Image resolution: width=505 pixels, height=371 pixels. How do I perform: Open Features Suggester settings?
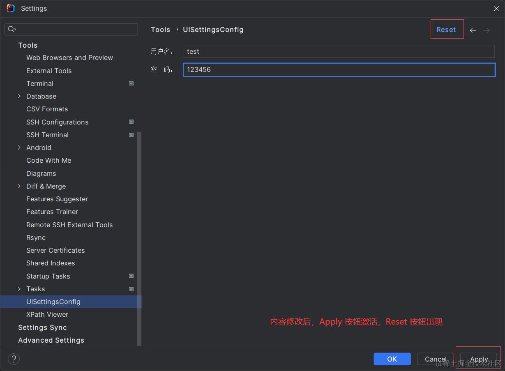(x=57, y=199)
